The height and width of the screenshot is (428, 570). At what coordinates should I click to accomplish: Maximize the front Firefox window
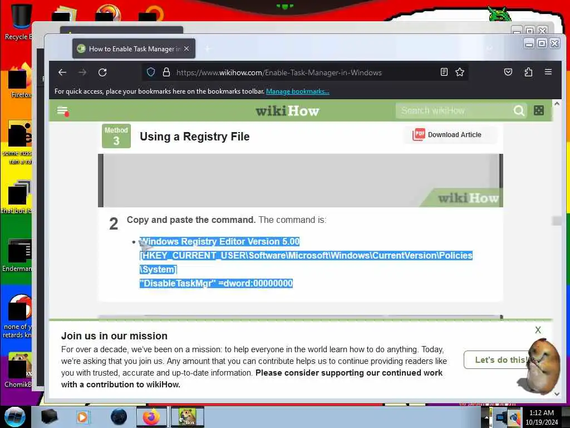point(542,43)
